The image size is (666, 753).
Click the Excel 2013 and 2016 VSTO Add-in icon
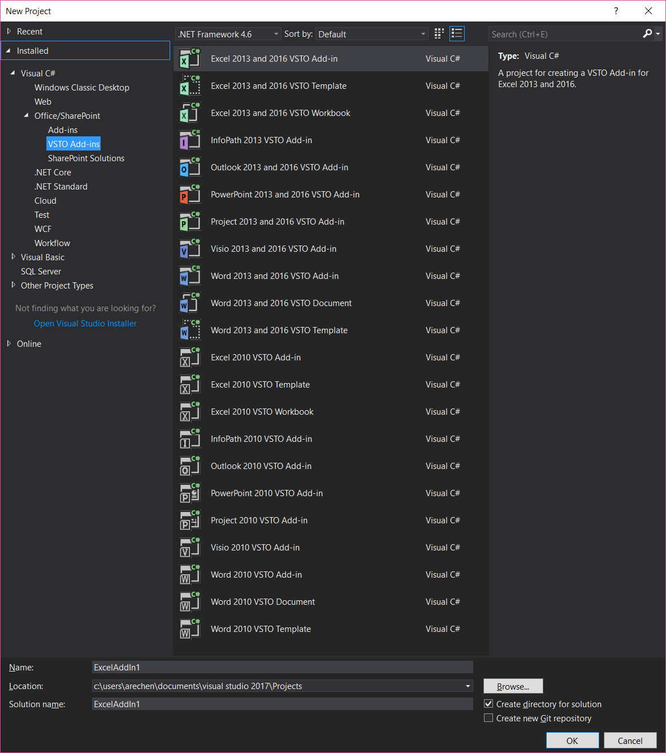coord(189,59)
